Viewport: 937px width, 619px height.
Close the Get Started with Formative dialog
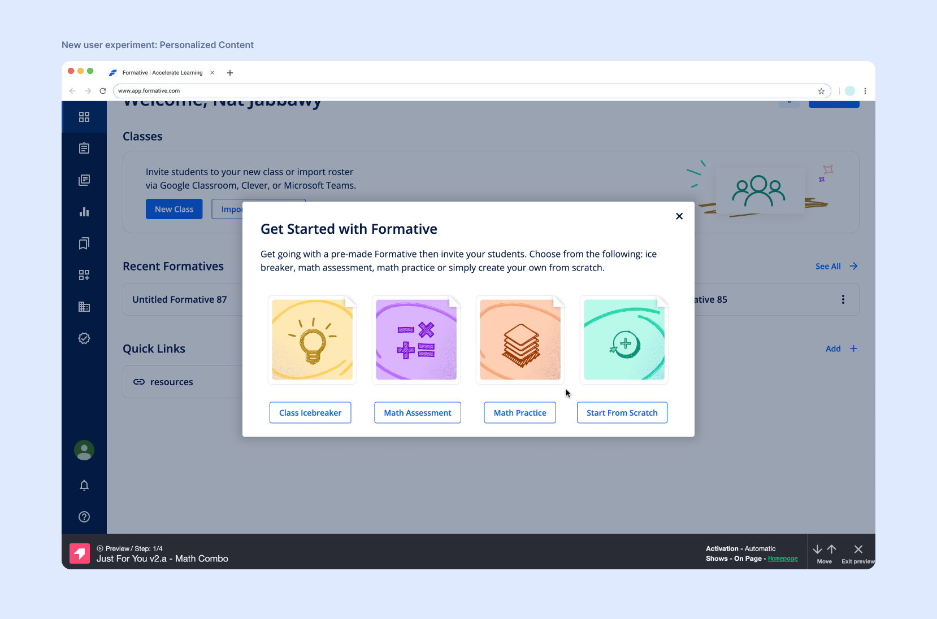coord(679,216)
